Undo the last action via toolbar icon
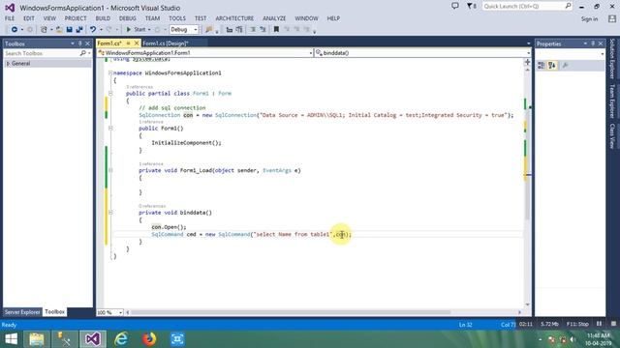Screen dimensions: 620x348 (93, 30)
